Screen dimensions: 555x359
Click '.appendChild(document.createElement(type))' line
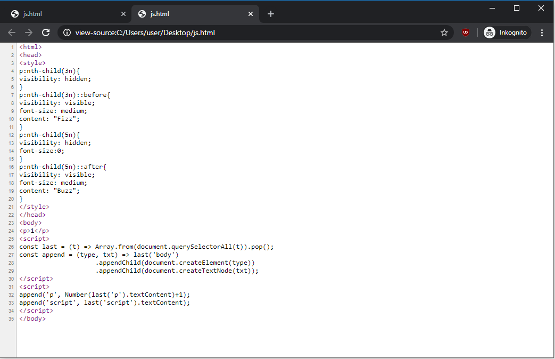[175, 263]
